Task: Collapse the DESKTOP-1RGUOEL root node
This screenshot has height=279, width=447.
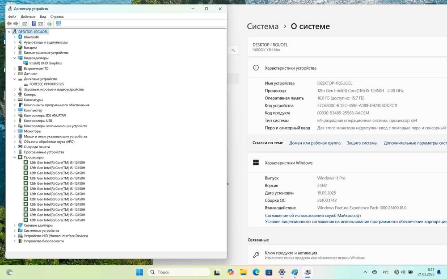Action: point(9,32)
